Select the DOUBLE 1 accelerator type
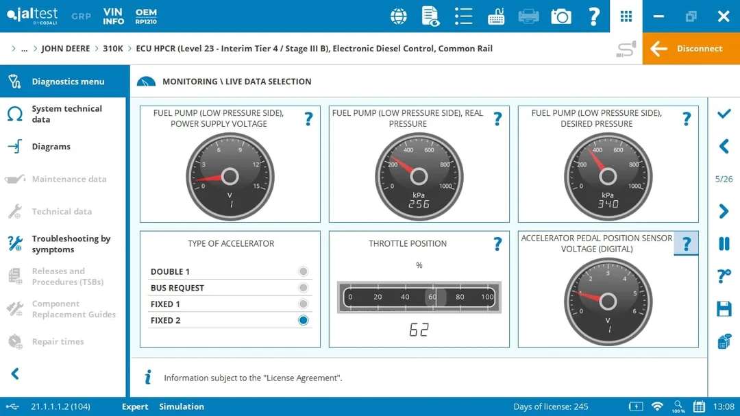Viewport: 740px width, 416px height. 303,271
